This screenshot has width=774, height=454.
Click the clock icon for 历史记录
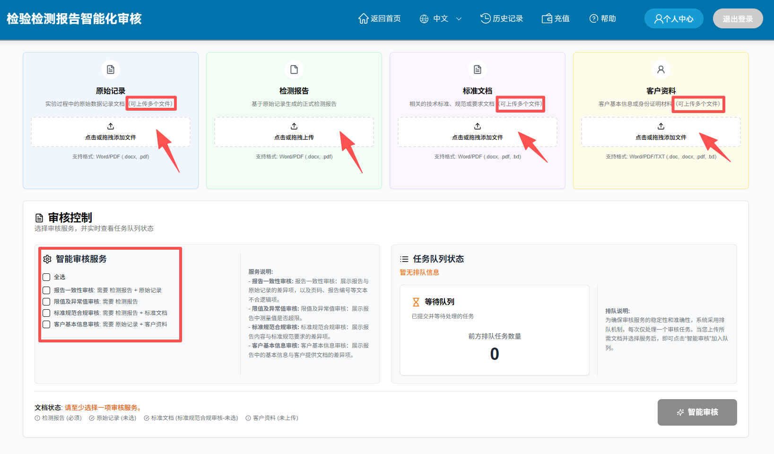[x=486, y=18]
